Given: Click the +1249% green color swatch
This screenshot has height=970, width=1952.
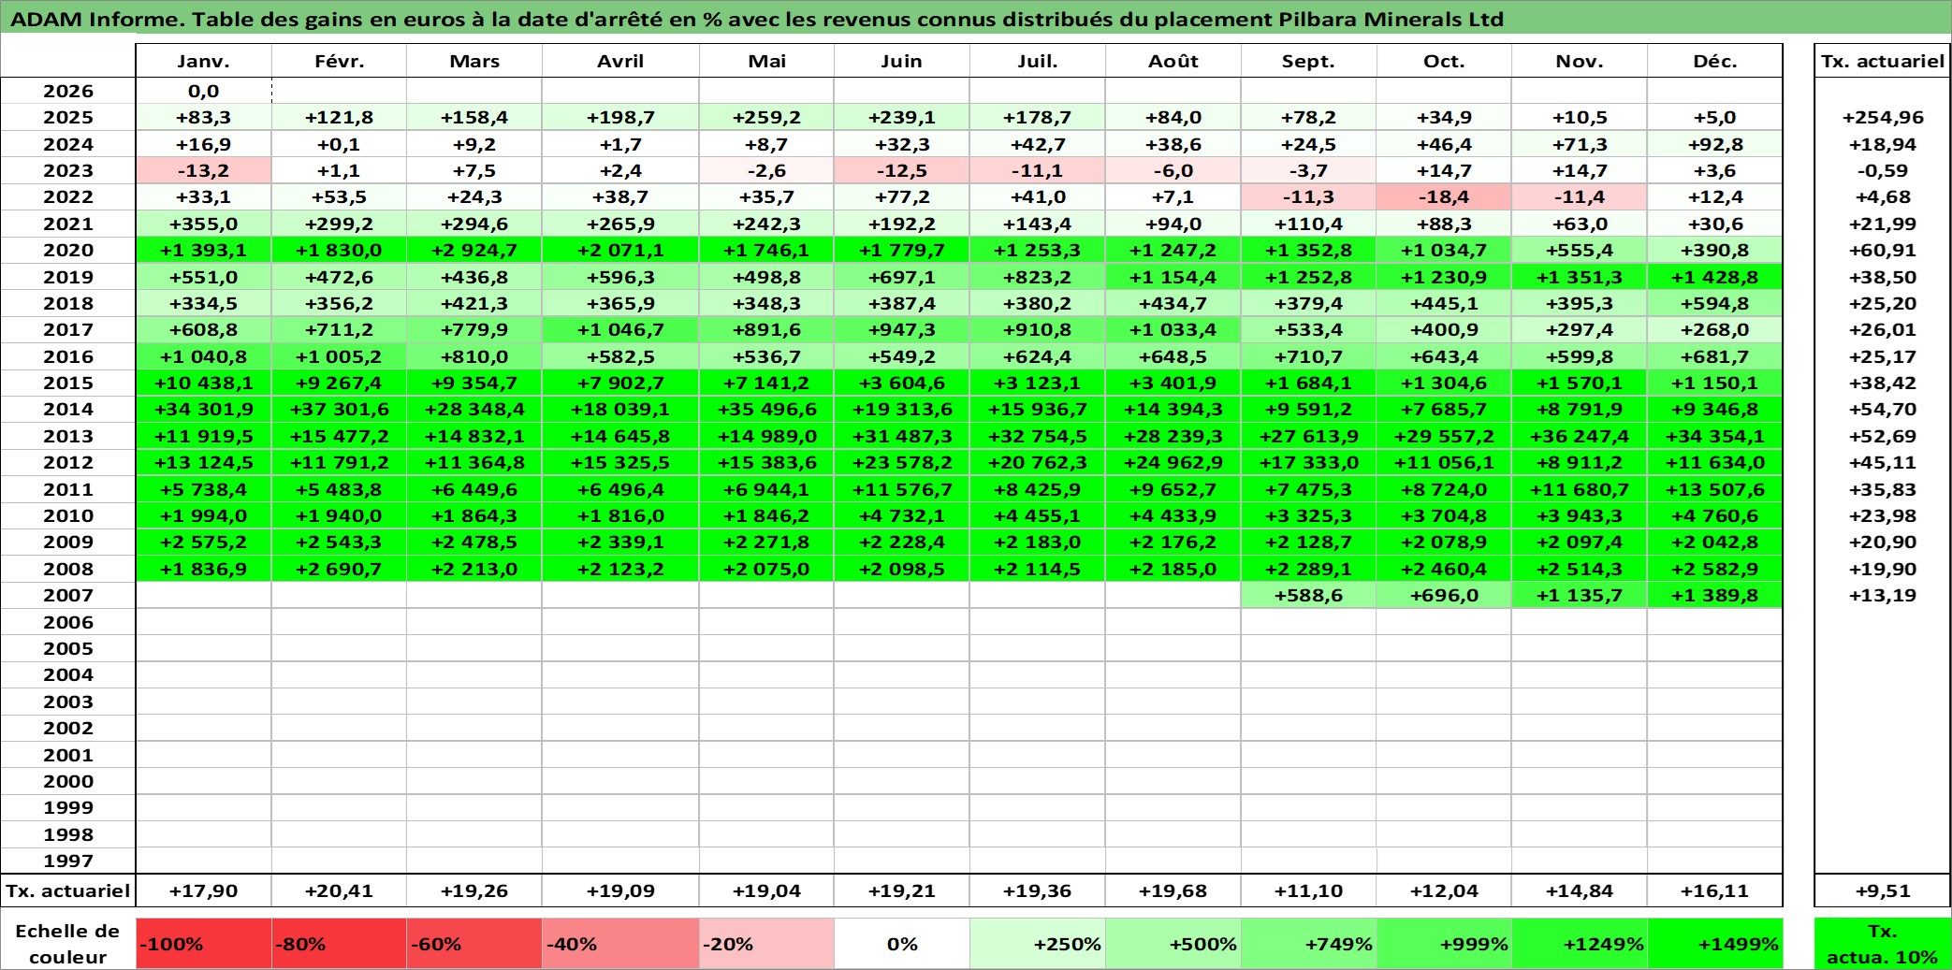Looking at the screenshot, I should (x=1580, y=944).
